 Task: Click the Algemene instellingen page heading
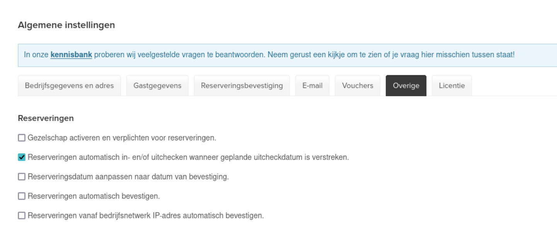(x=66, y=25)
